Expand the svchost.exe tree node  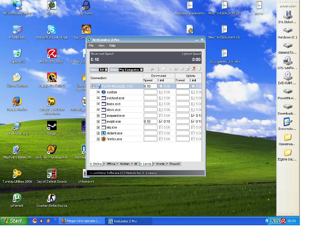click(98, 98)
